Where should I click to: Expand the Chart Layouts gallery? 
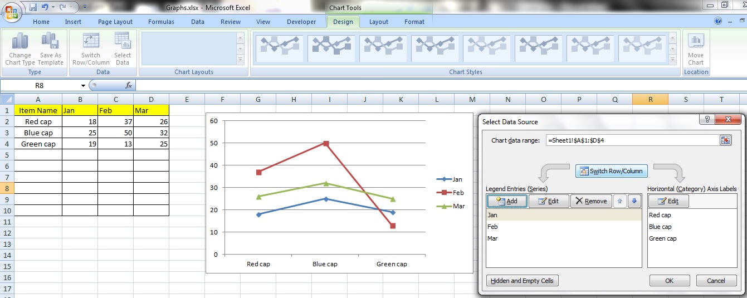point(240,60)
